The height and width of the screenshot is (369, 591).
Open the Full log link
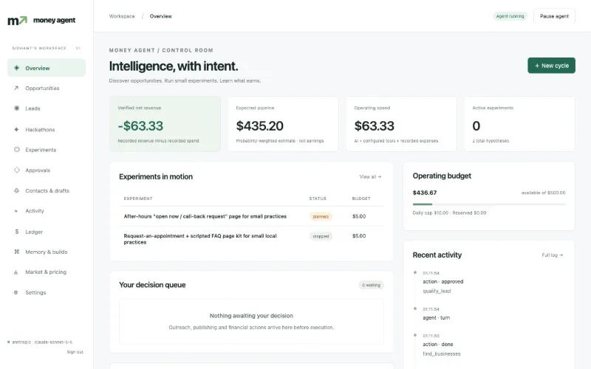(x=552, y=255)
